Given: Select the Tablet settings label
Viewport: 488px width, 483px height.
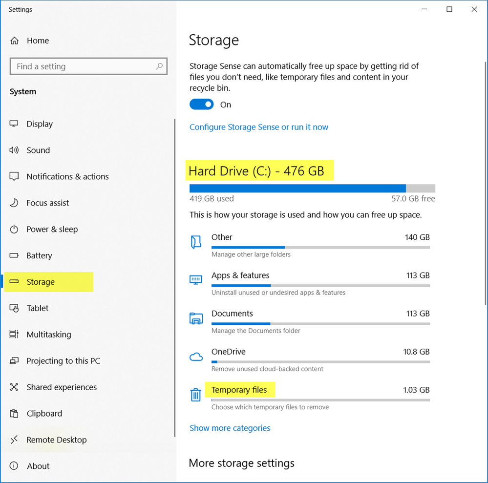Looking at the screenshot, I should point(38,308).
